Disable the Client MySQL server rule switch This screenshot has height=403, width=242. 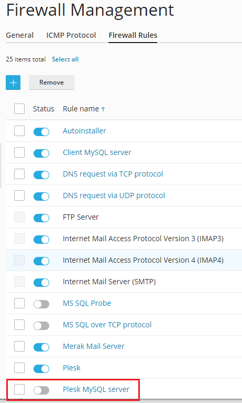(x=41, y=153)
